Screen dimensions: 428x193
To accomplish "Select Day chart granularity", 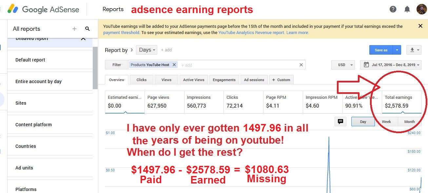I will tap(363, 122).
